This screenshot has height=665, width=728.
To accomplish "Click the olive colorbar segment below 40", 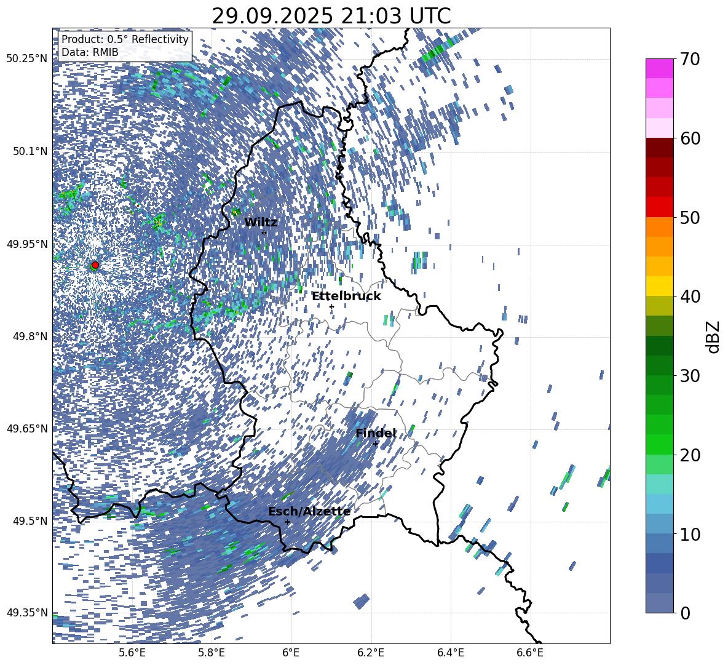I will [x=660, y=306].
